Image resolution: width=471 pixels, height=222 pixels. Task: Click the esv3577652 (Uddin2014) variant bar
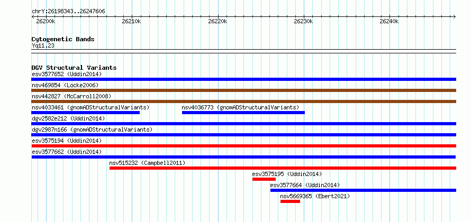click(x=243, y=79)
